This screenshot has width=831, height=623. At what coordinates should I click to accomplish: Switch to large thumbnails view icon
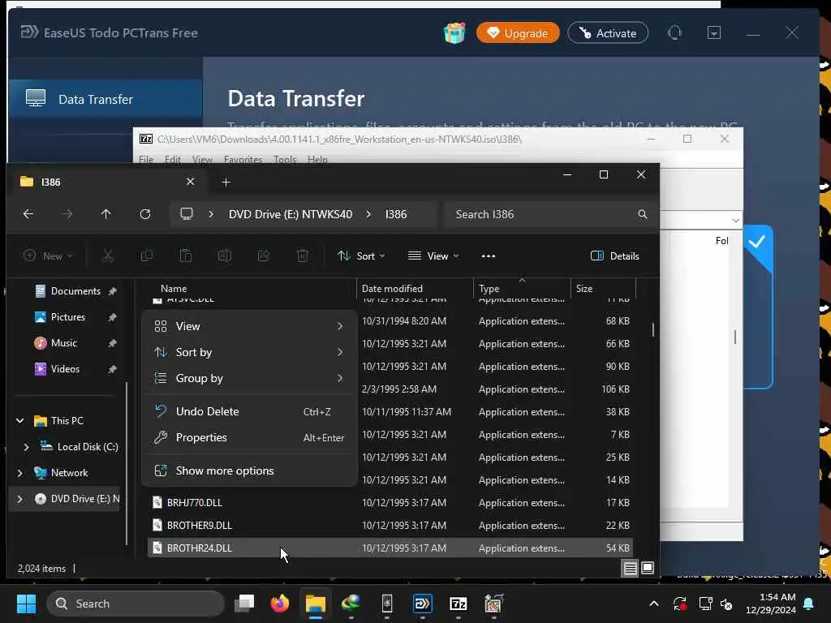pyautogui.click(x=648, y=569)
